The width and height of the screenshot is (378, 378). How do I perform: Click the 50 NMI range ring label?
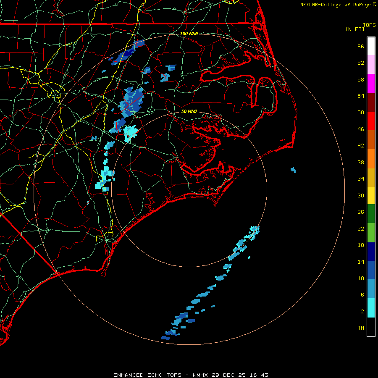189,111
